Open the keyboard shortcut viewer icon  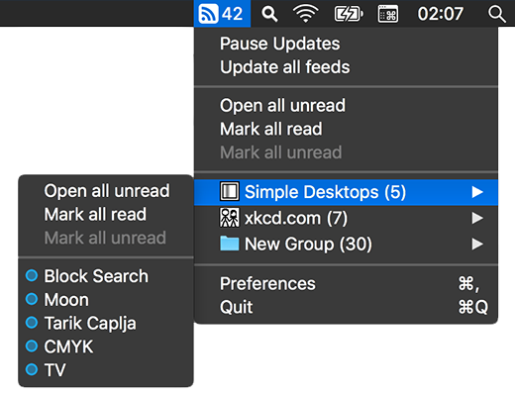[x=388, y=14]
